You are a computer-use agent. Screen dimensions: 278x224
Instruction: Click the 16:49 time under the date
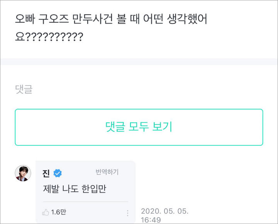click(x=150, y=220)
